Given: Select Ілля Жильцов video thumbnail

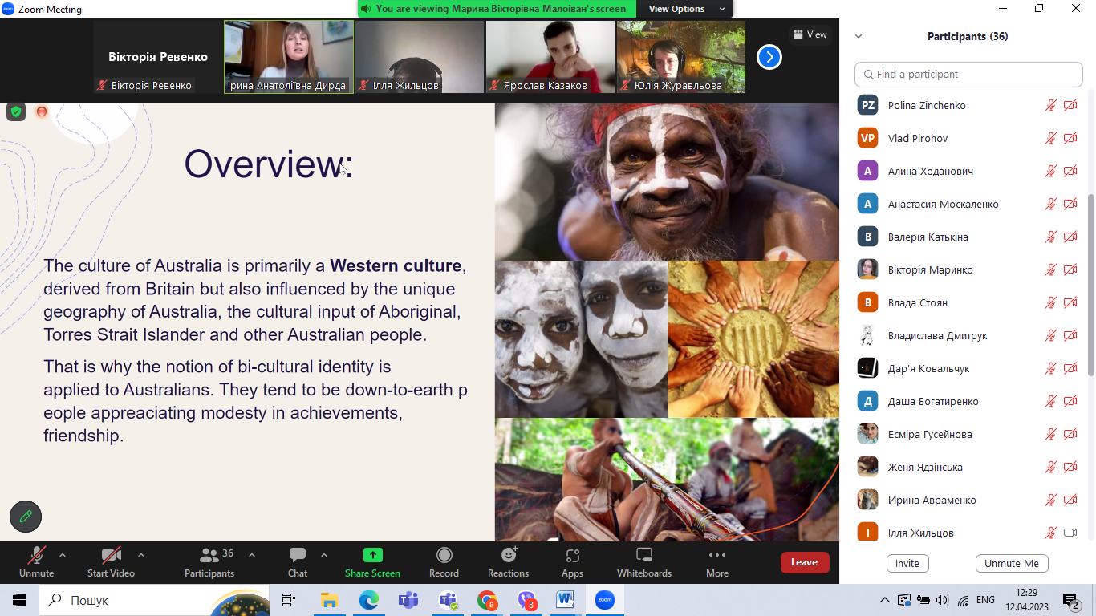Looking at the screenshot, I should 420,57.
